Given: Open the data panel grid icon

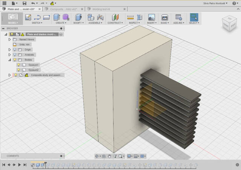Looking at the screenshot, I should pyautogui.click(x=4, y=3).
